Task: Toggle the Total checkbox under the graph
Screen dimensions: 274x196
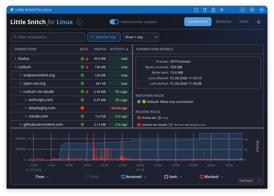Action: click(87, 177)
